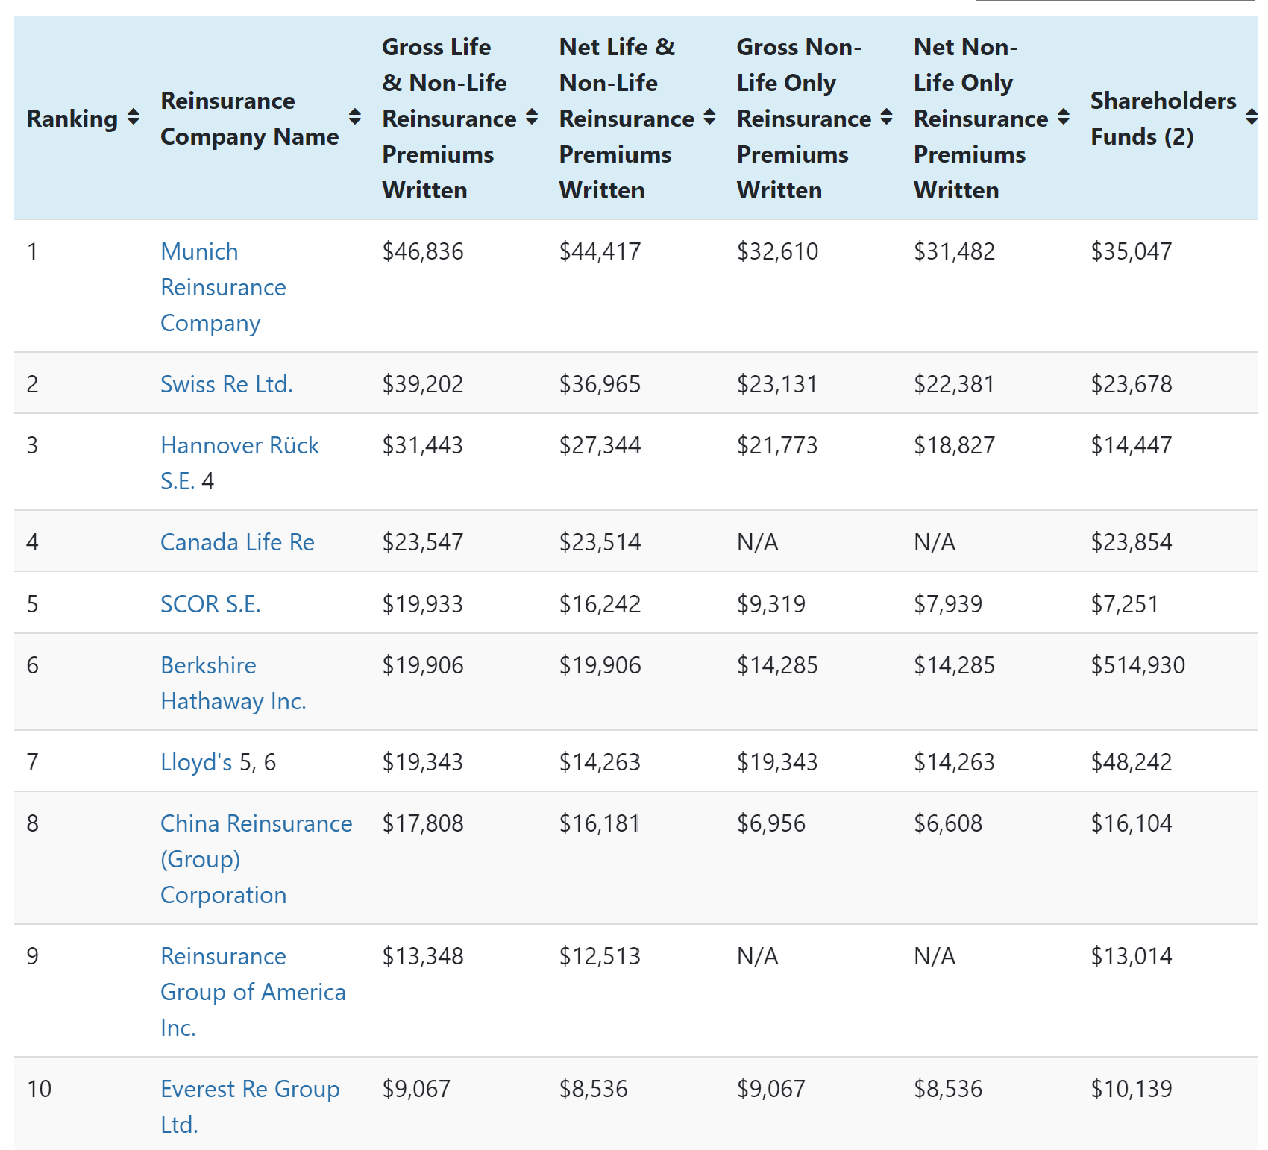Sort table by Ranking column arrows
The image size is (1268, 1150).
tap(134, 118)
